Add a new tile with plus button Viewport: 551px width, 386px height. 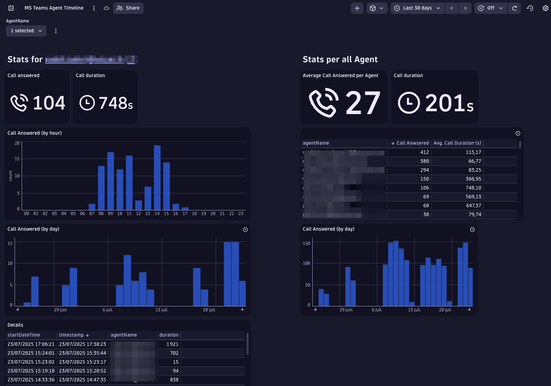click(357, 8)
